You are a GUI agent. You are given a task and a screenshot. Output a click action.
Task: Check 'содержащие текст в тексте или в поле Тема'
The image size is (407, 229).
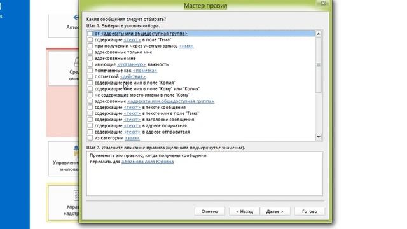point(90,113)
